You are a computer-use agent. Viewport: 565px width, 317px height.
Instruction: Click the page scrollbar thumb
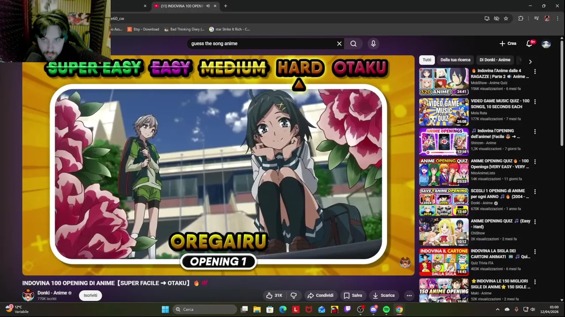562,92
